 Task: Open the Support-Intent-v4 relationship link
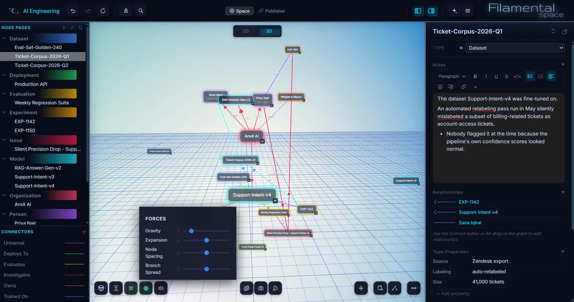[x=478, y=212]
